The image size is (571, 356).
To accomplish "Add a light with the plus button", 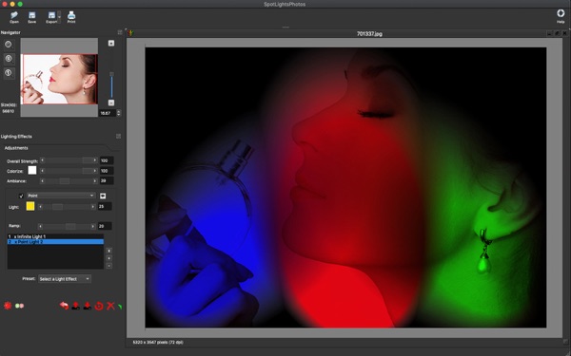I will (108, 258).
